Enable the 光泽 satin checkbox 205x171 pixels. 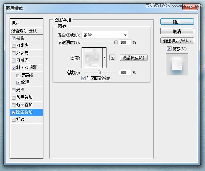14,90
